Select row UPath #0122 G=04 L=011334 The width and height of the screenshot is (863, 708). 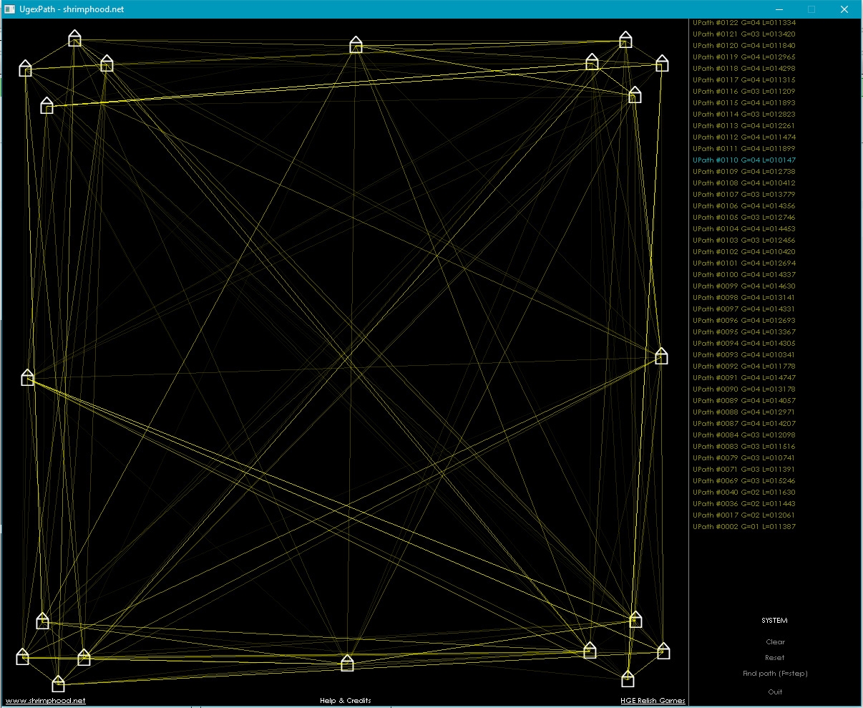tap(744, 23)
